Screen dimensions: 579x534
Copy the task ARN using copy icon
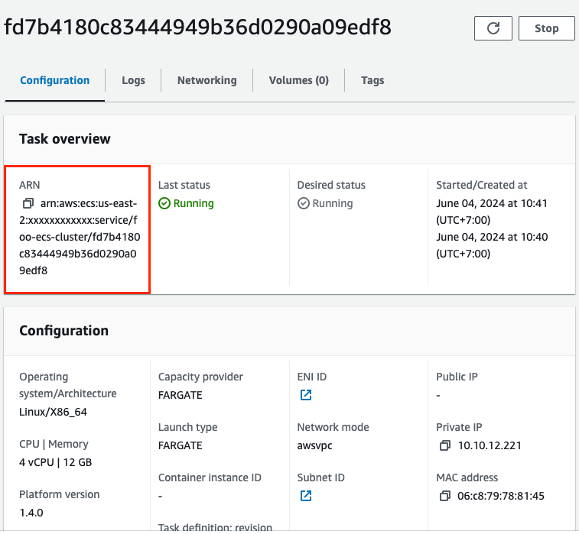(x=28, y=204)
